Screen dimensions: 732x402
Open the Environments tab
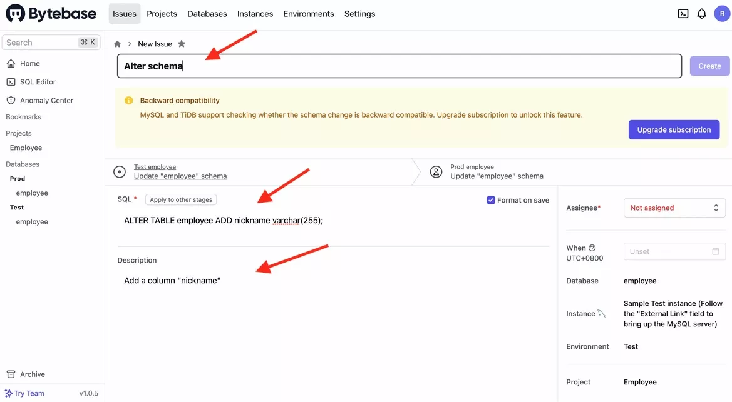pyautogui.click(x=309, y=14)
